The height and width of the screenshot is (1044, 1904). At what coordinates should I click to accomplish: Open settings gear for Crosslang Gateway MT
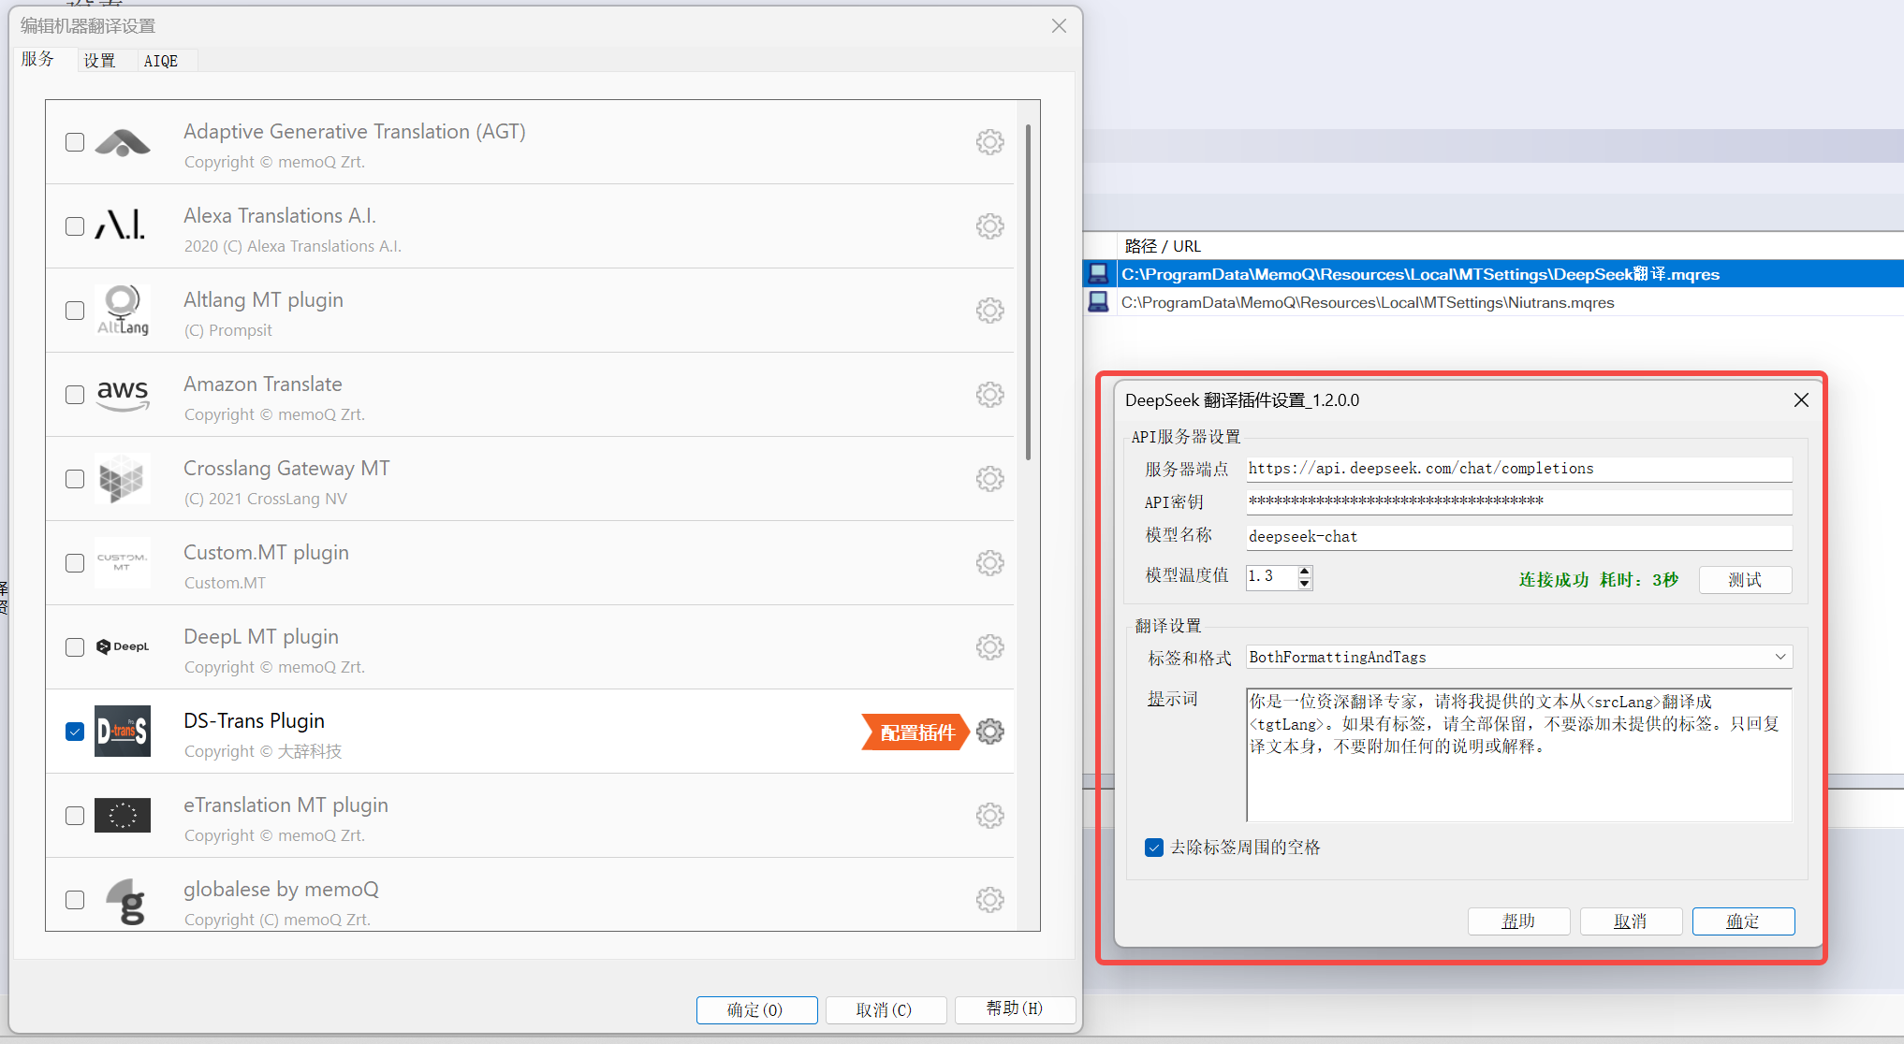pos(989,479)
